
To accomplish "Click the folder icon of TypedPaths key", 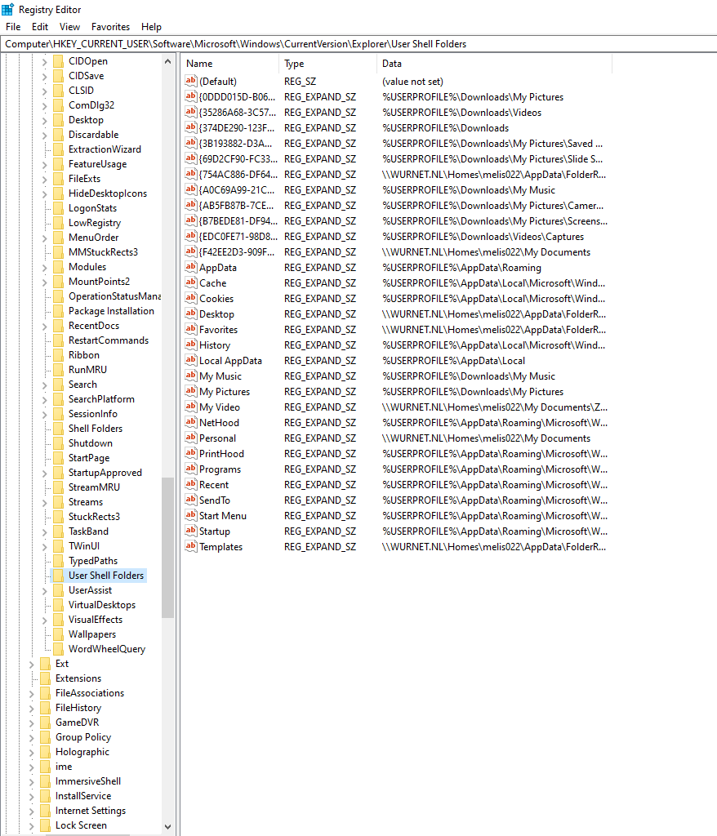I will coord(58,560).
